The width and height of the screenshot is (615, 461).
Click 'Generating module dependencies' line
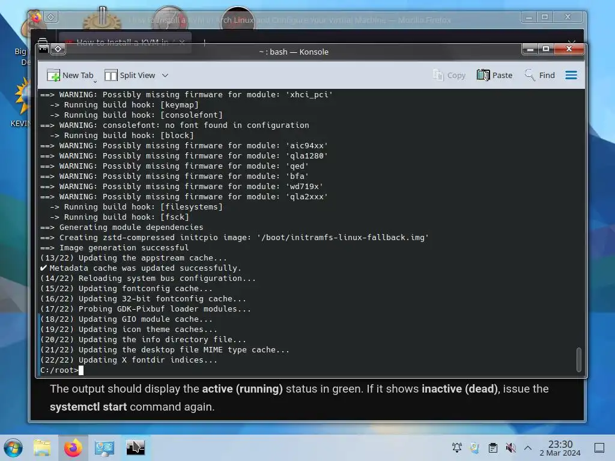pyautogui.click(x=121, y=227)
